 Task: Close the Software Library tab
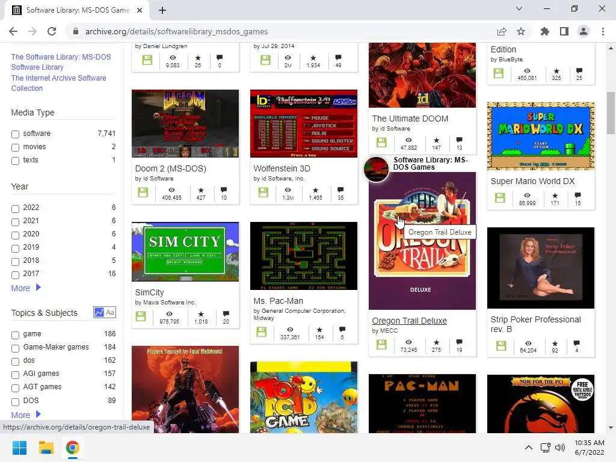140,10
